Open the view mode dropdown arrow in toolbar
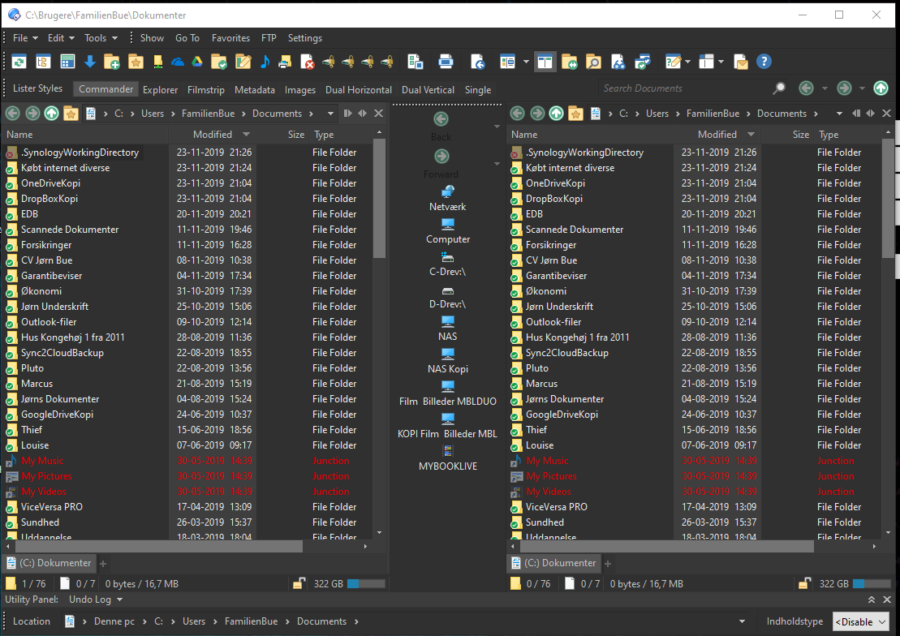The width and height of the screenshot is (900, 636). point(526,62)
